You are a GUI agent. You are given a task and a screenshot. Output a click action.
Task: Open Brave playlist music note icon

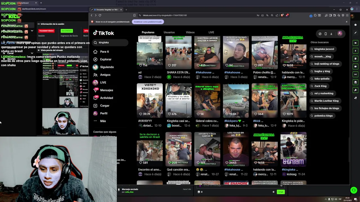click(326, 15)
